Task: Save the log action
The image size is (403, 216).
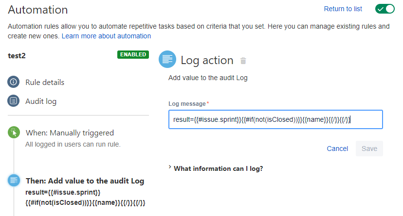Action: [x=369, y=149]
